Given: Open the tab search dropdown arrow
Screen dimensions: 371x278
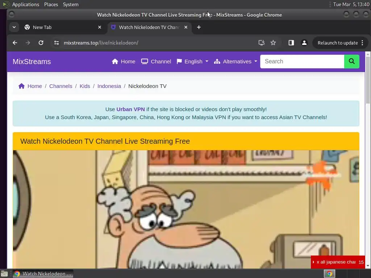Looking at the screenshot, I should click(14, 27).
